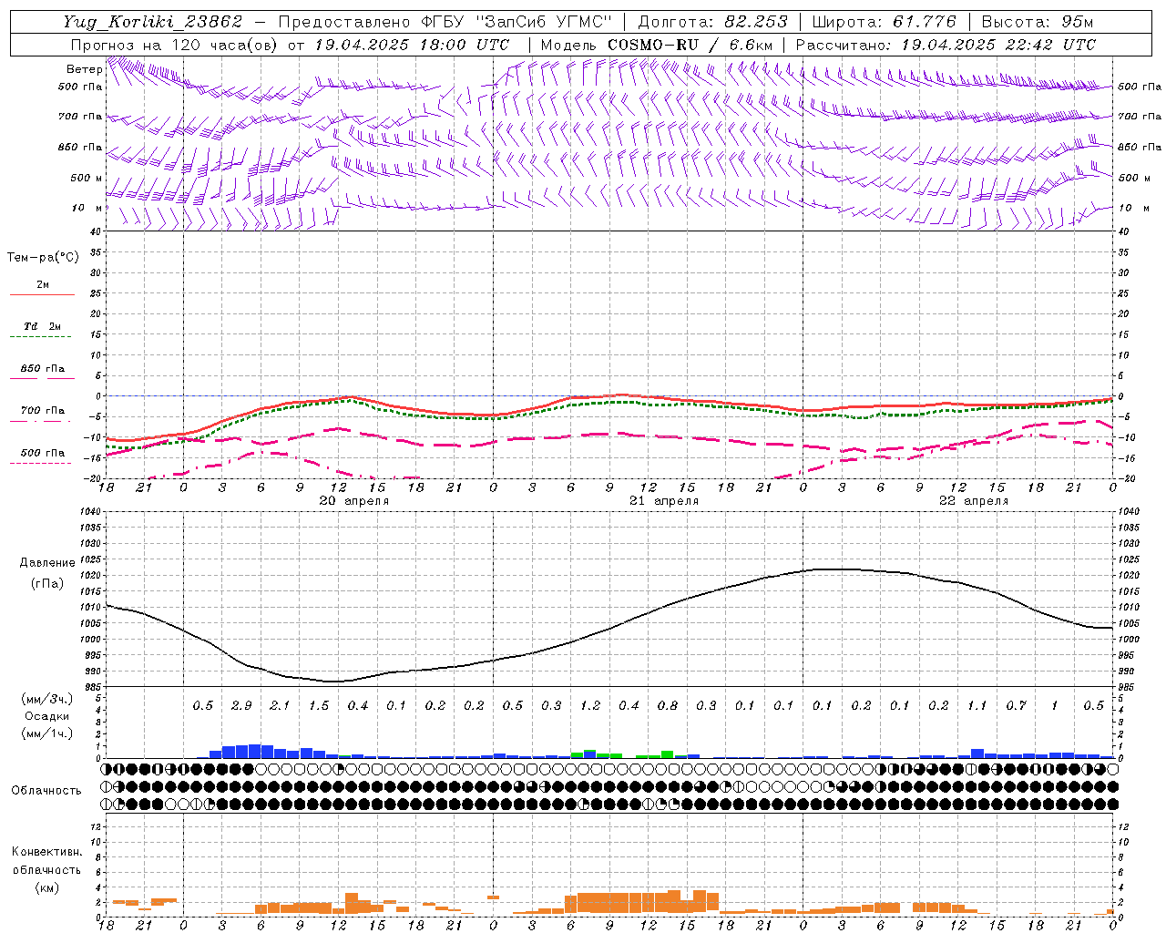Click the (гПа) unit label under Давление
This screenshot has width=1166, height=933.
47,584
